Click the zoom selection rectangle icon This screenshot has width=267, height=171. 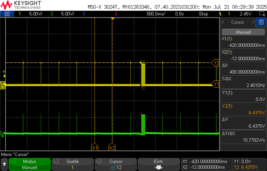(x=262, y=14)
